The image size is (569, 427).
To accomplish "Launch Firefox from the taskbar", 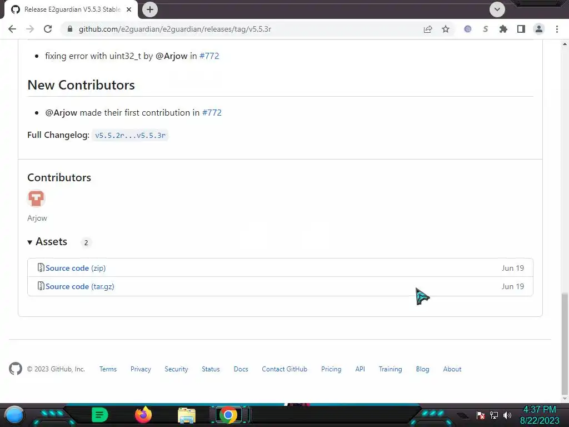I will click(143, 415).
